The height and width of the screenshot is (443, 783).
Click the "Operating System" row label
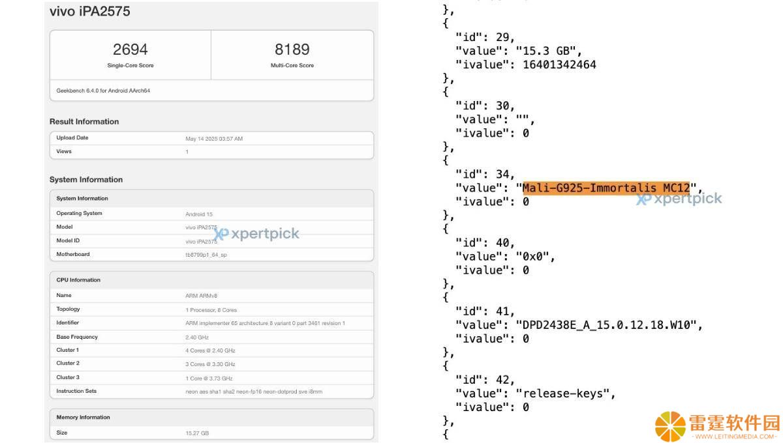80,214
